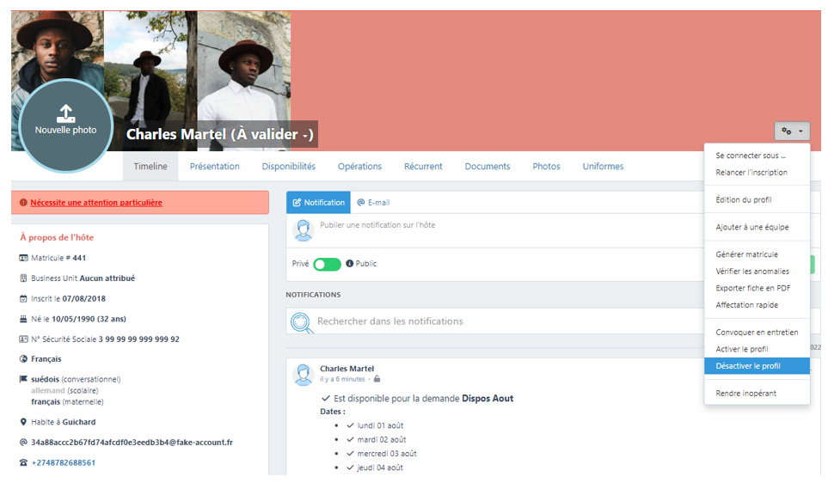
Task: Click the phone number +2748782688561 link
Action: [64, 462]
